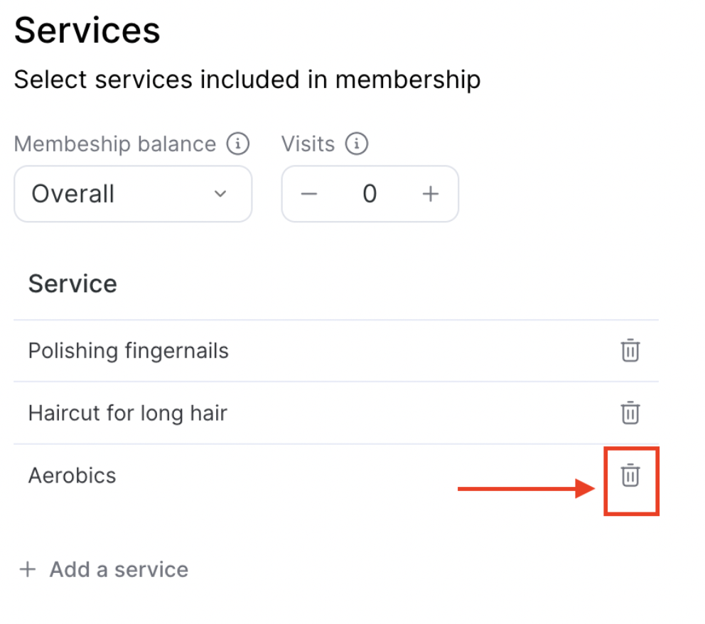Select the Aerobics service name
This screenshot has height=624, width=705.
pyautogui.click(x=72, y=475)
